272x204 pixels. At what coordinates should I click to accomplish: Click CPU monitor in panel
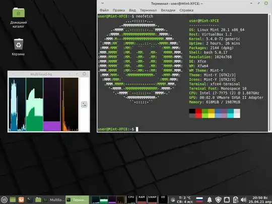coord(131,199)
